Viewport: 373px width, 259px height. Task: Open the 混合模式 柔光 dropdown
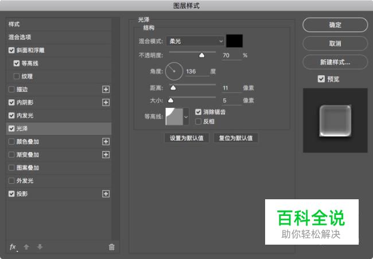click(x=195, y=41)
